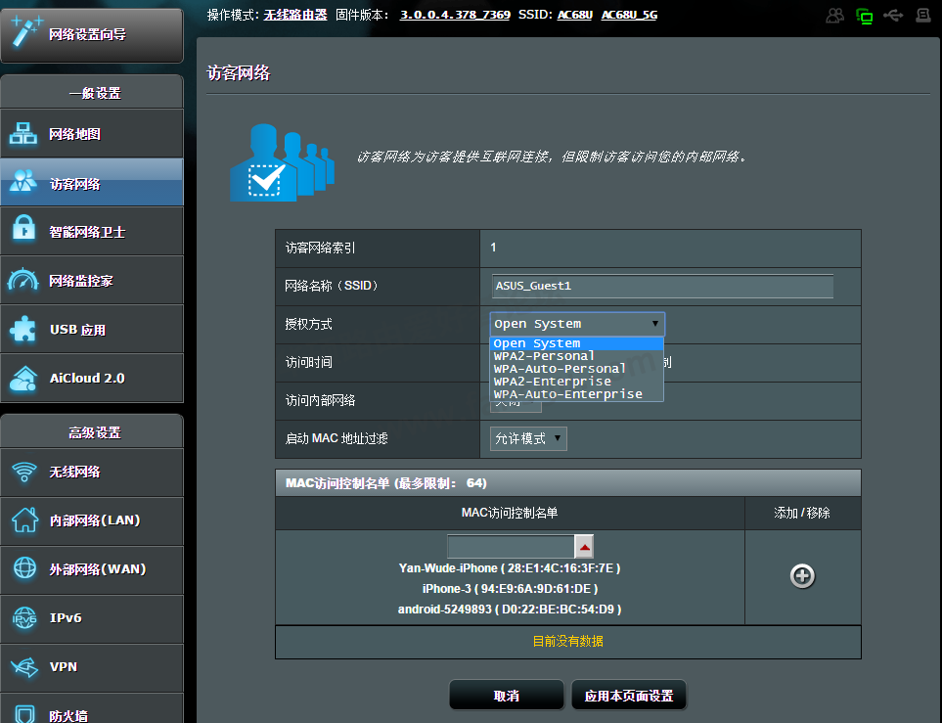Choose WPA2-Enterprise authentication option
The image size is (942, 723).
[x=577, y=381]
